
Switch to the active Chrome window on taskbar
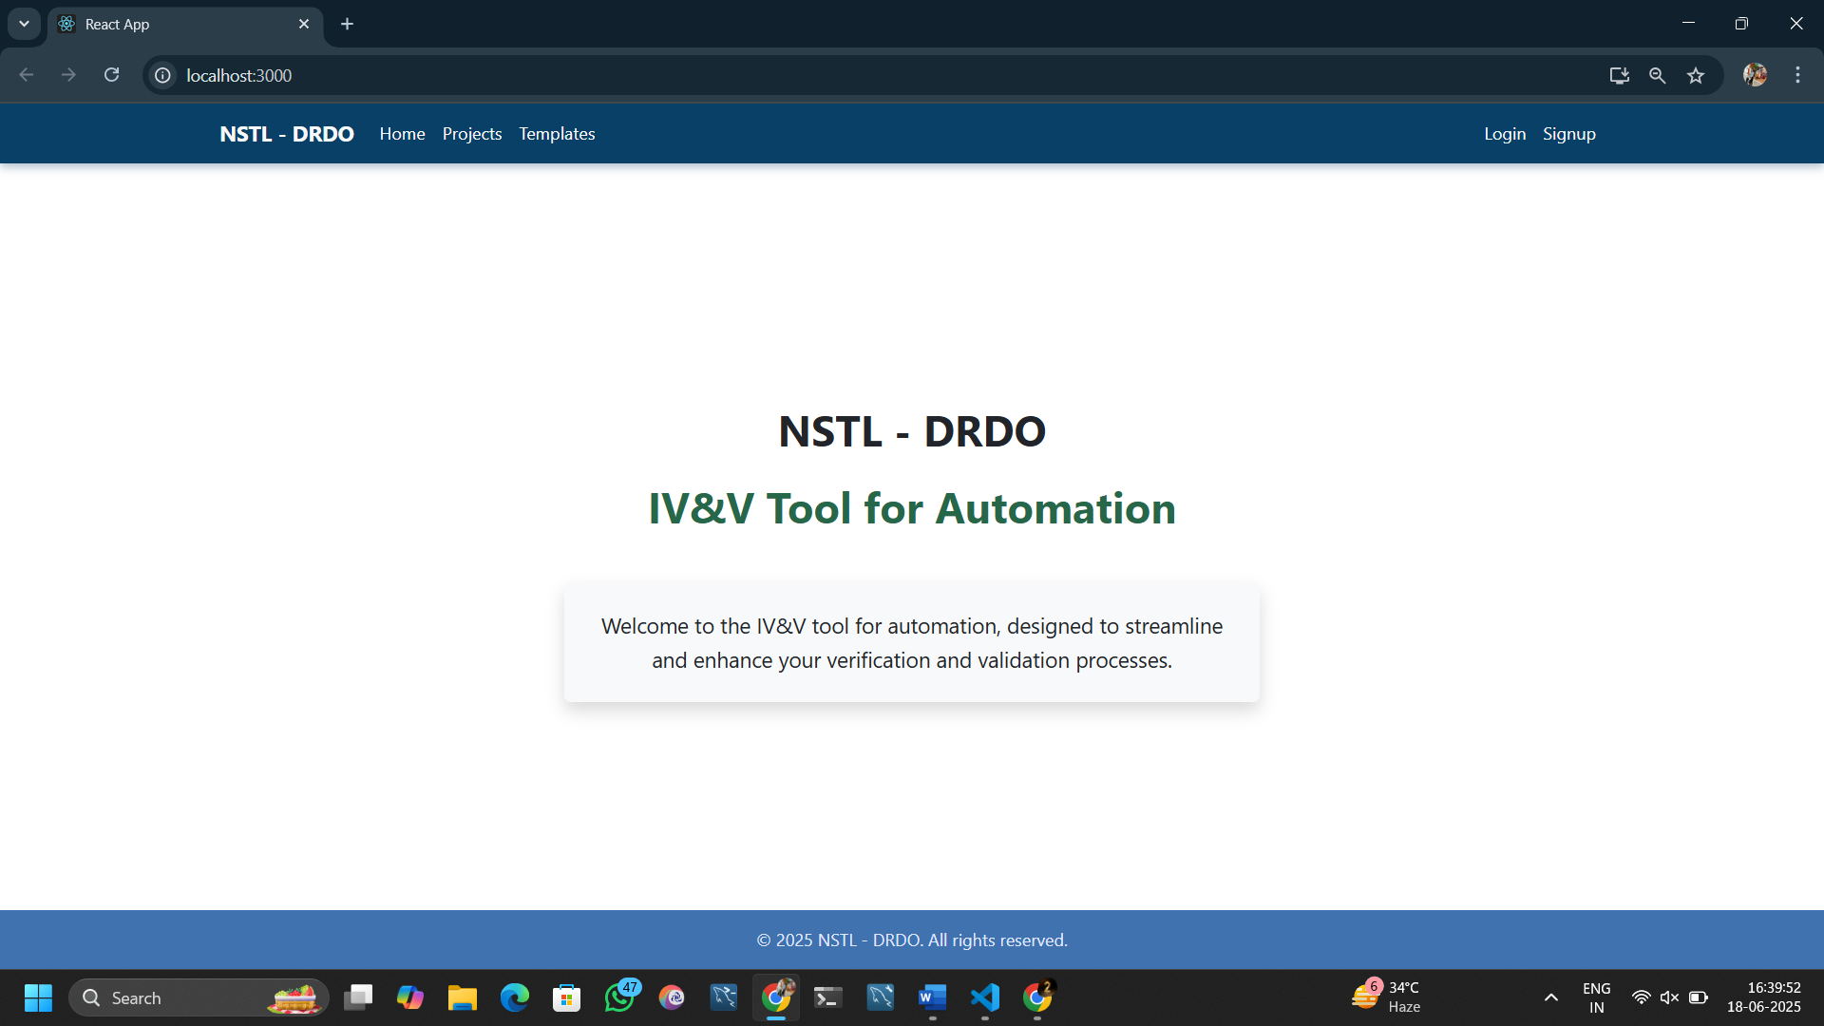tap(776, 997)
